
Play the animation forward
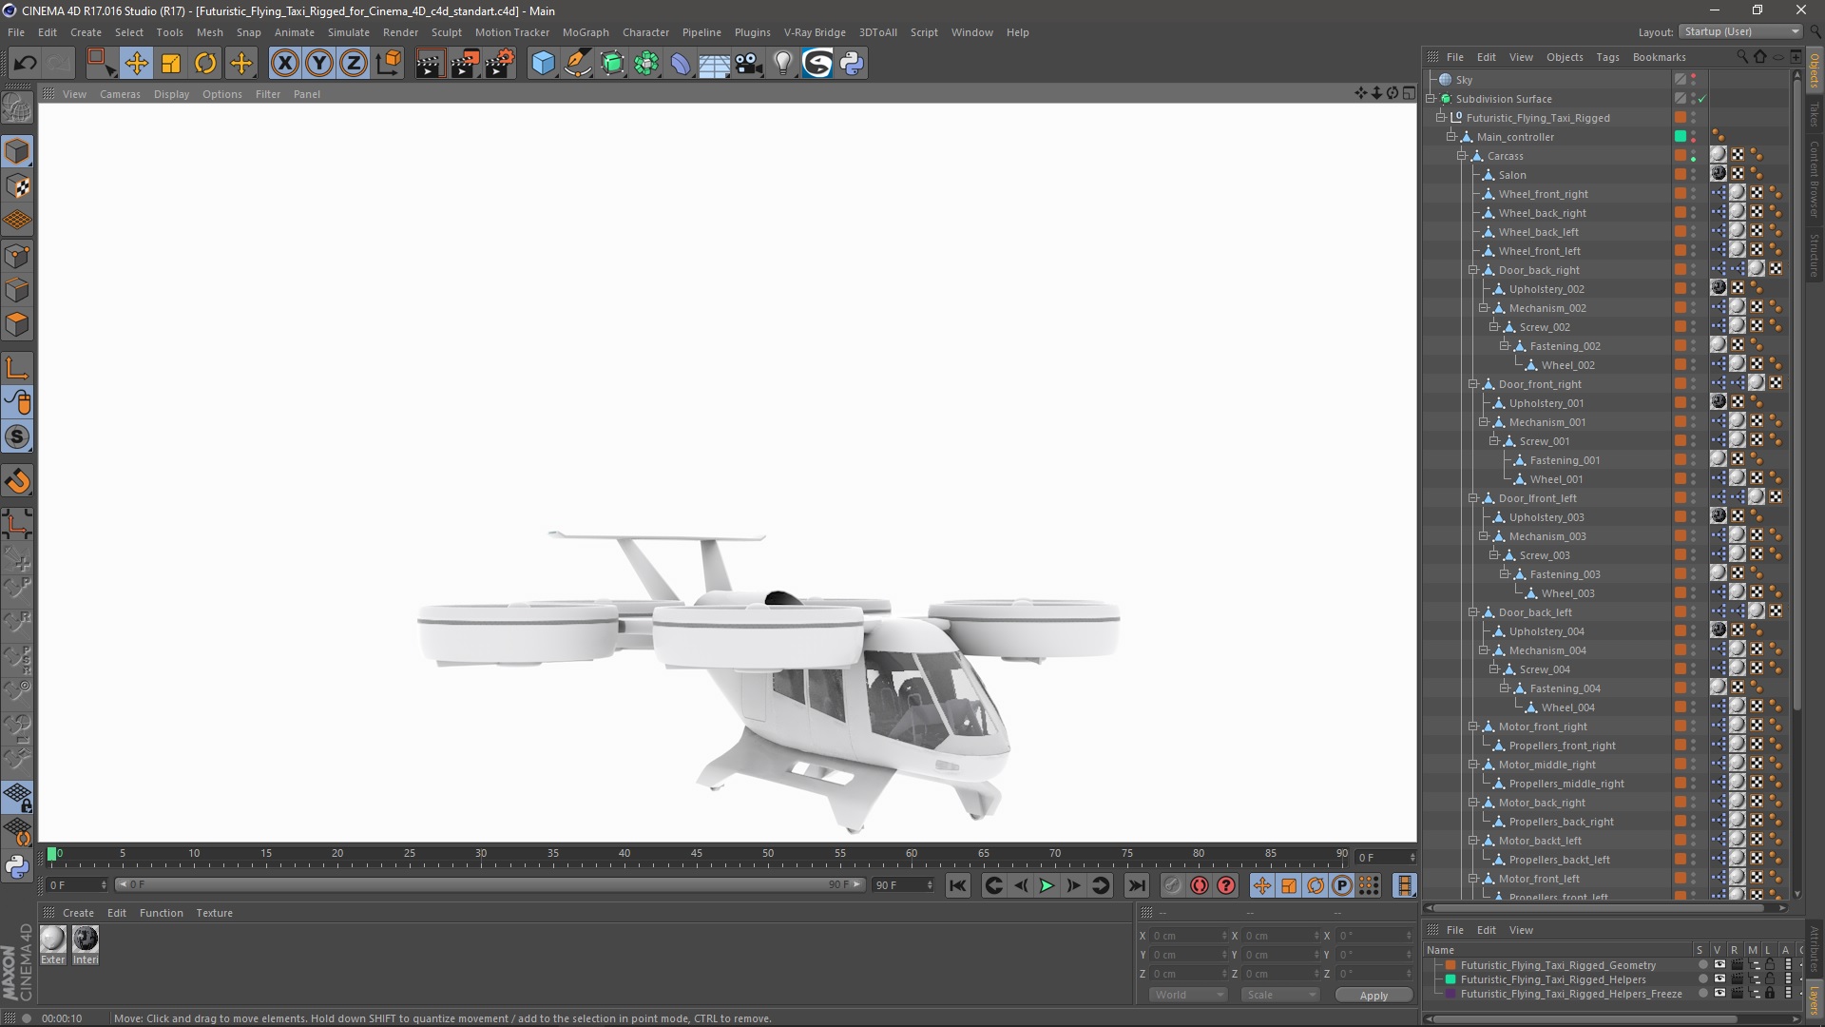(x=1047, y=885)
